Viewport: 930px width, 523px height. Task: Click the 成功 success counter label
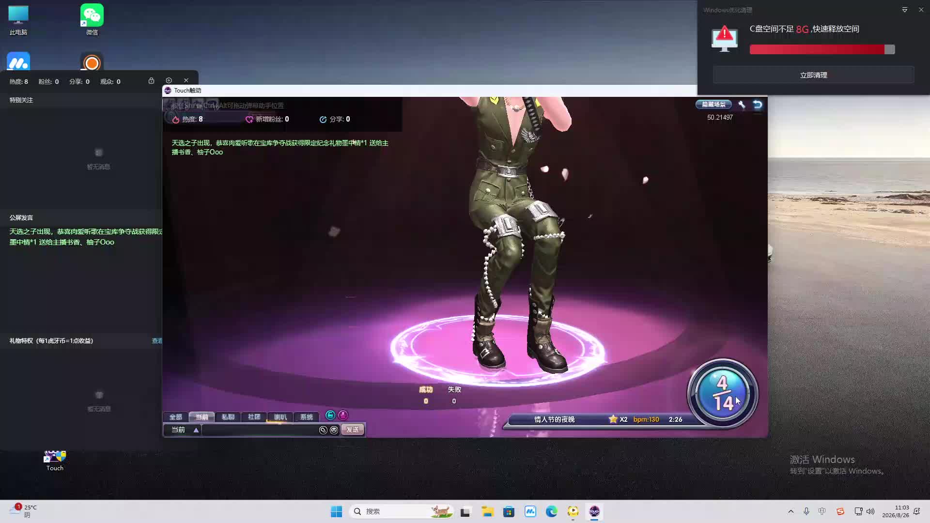(x=426, y=389)
